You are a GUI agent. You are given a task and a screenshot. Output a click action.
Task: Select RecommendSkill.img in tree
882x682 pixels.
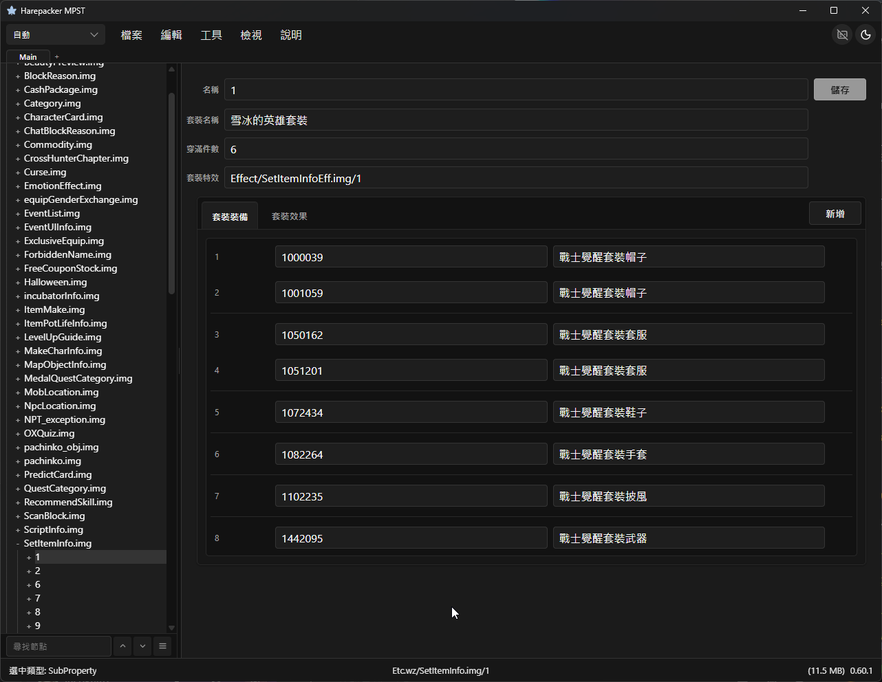[x=68, y=502]
